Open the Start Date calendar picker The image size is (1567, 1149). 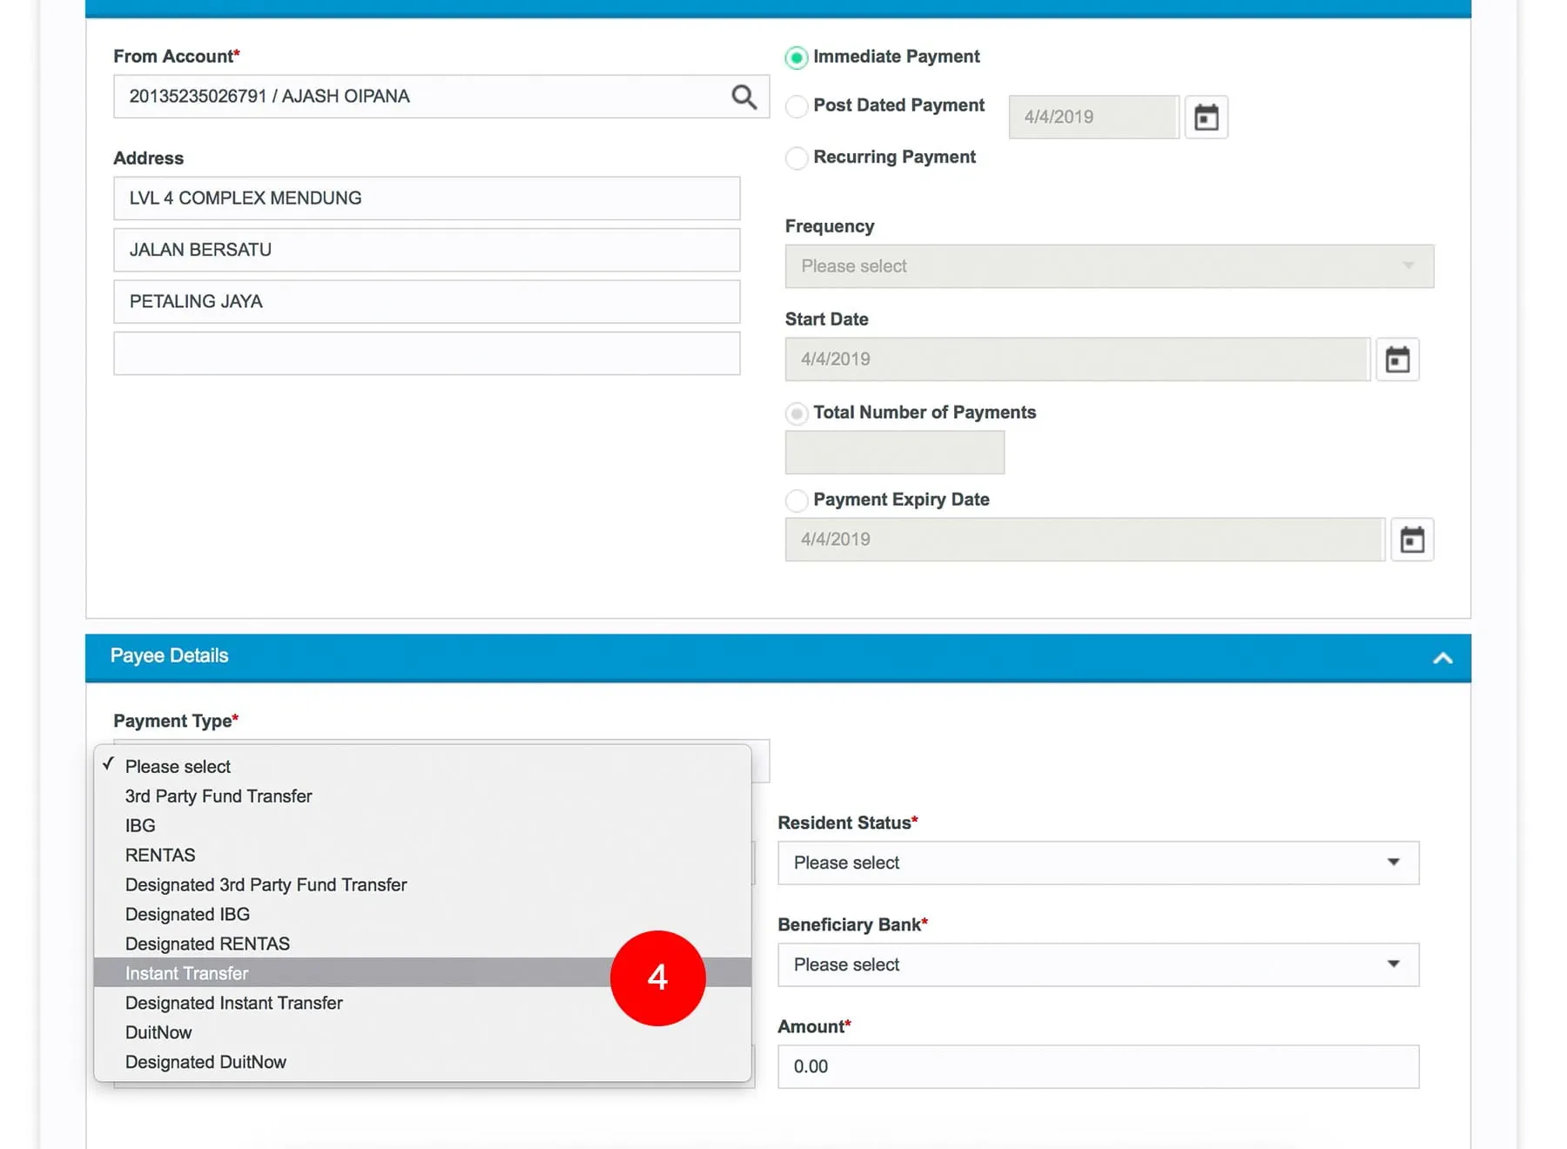[x=1397, y=359]
